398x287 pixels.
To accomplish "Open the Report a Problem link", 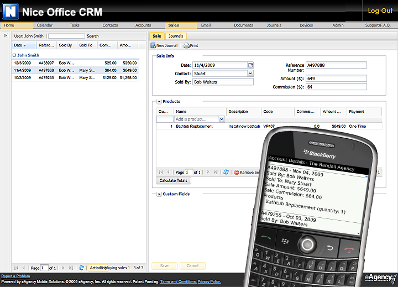I will [15, 276].
